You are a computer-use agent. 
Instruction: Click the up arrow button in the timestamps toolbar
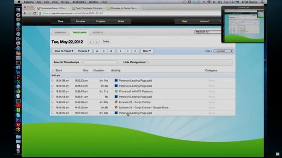pyautogui.click(x=128, y=51)
